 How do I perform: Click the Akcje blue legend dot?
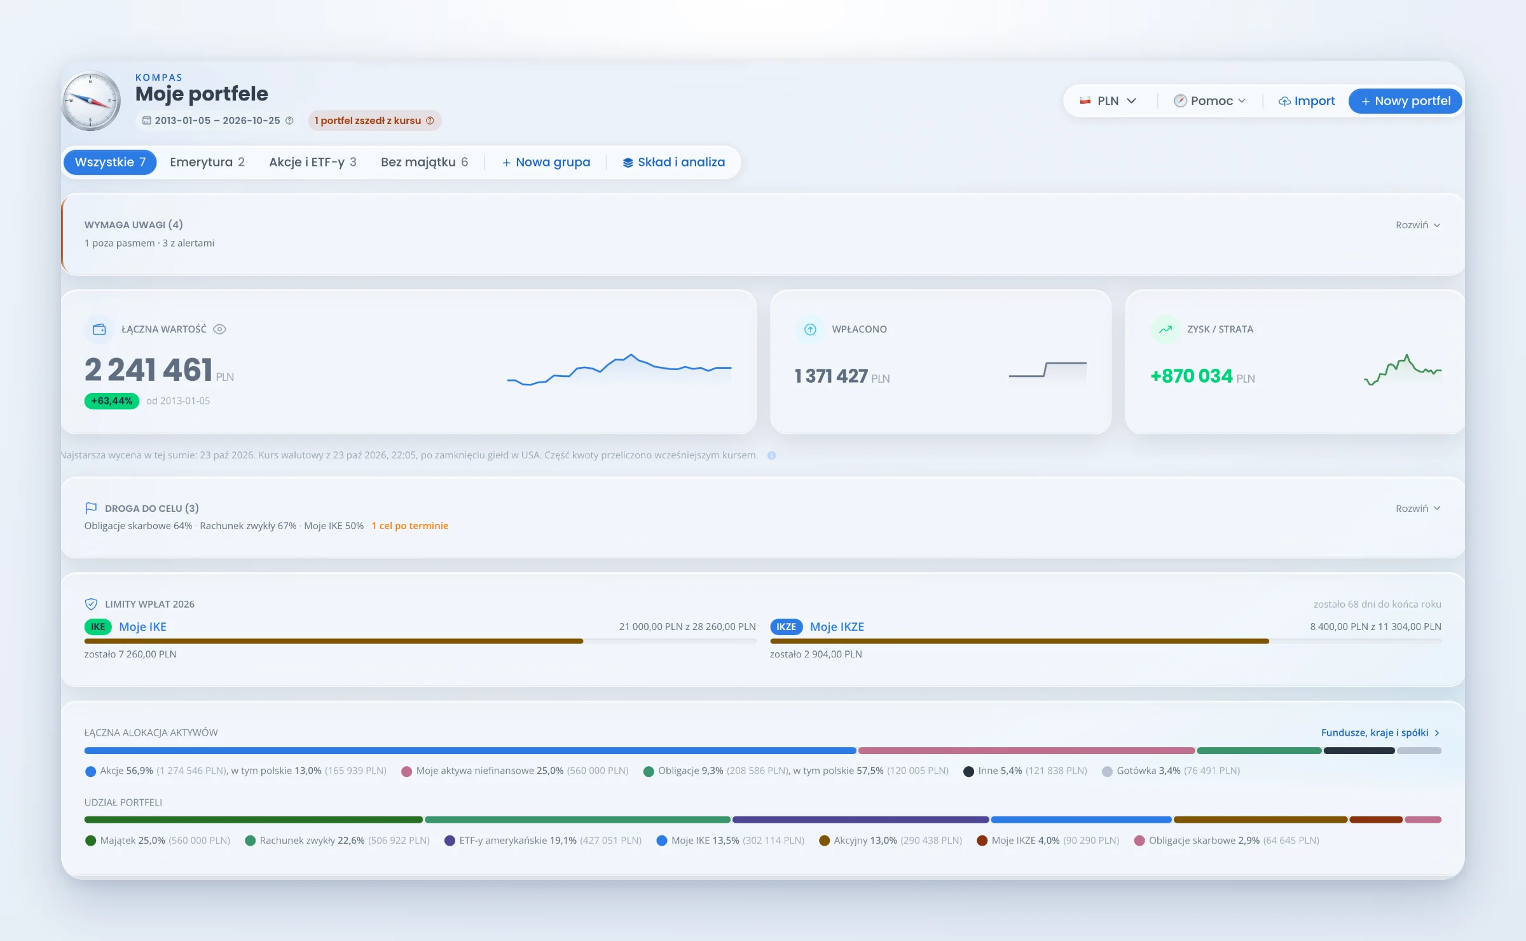(x=90, y=771)
